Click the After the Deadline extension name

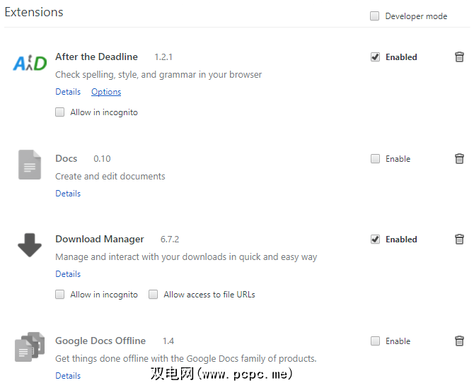click(x=96, y=57)
